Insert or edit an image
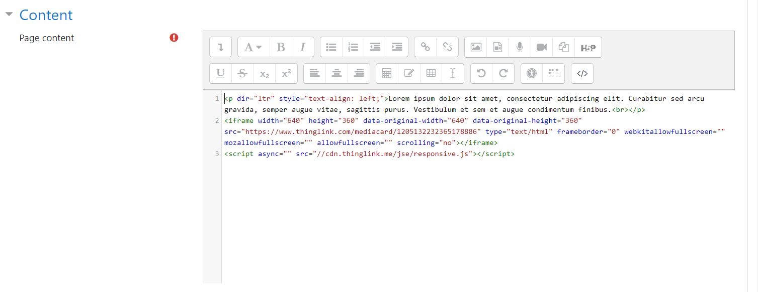 tap(476, 47)
